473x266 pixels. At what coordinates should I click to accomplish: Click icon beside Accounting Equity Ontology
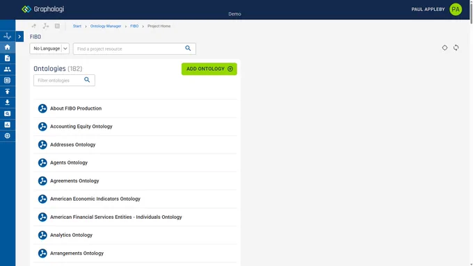[x=42, y=126]
